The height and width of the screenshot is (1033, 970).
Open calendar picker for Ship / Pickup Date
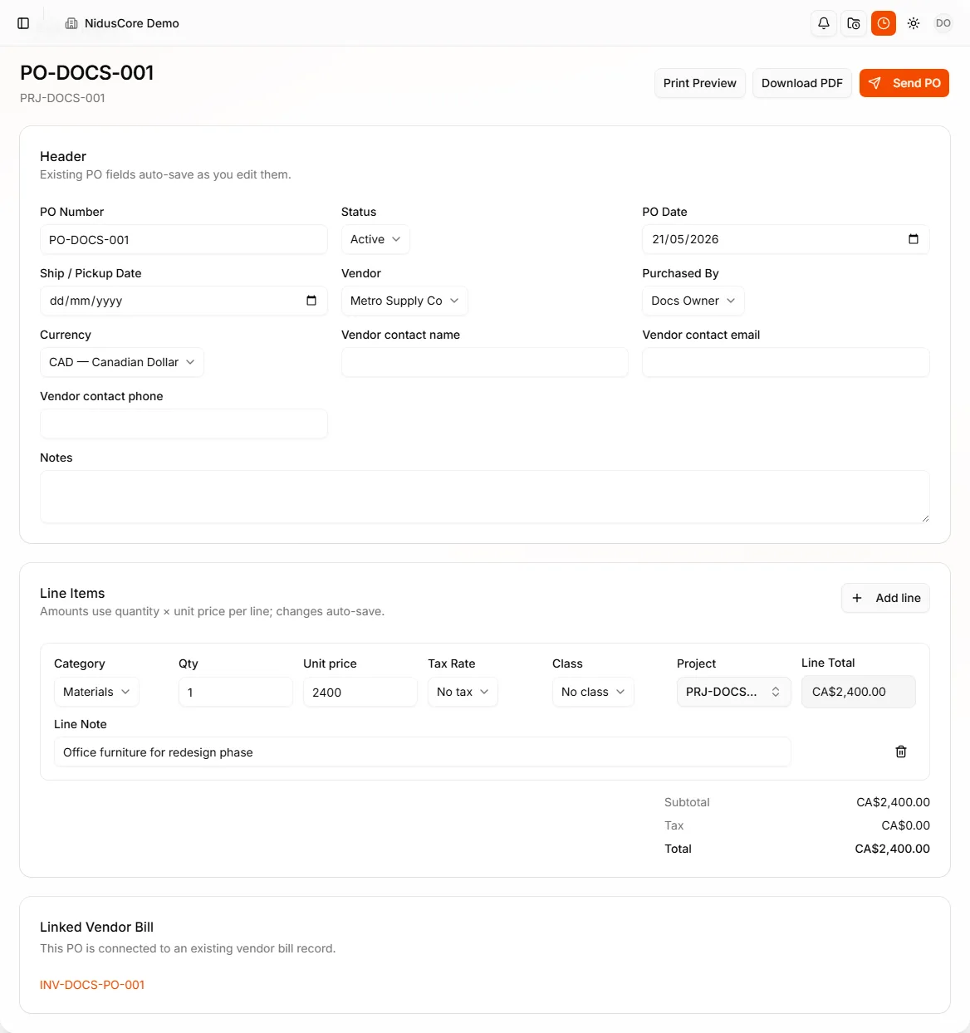tap(311, 301)
